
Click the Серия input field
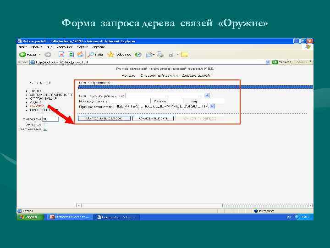point(175,101)
